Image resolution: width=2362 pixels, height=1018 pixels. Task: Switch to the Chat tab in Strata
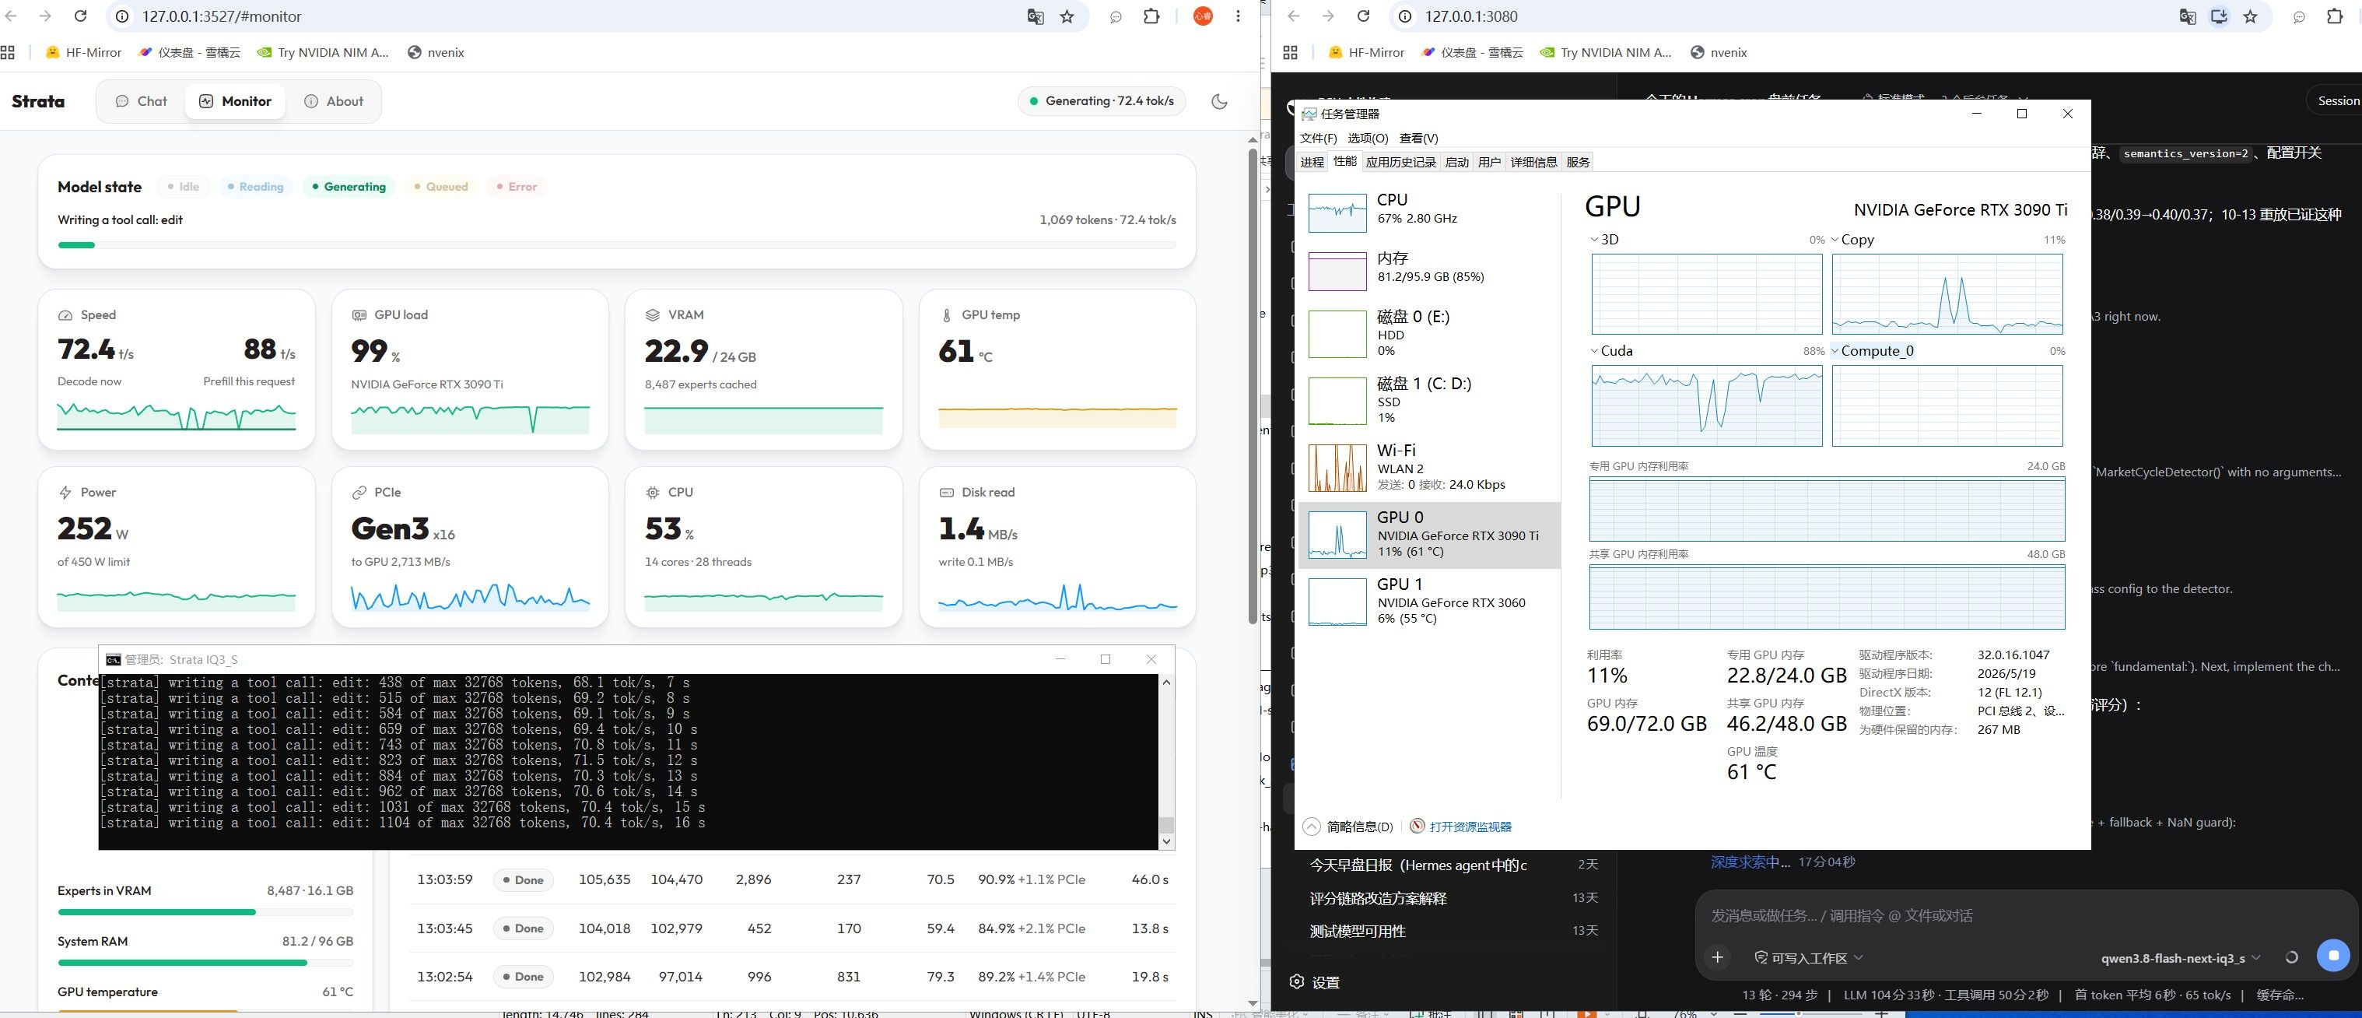[142, 102]
